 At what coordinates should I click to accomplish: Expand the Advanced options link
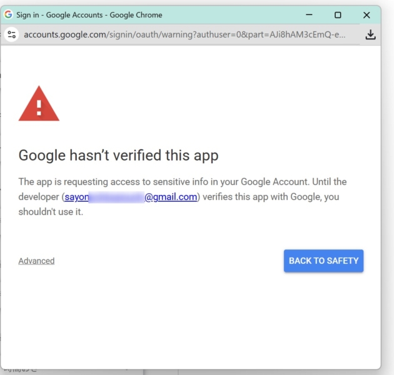tap(36, 261)
